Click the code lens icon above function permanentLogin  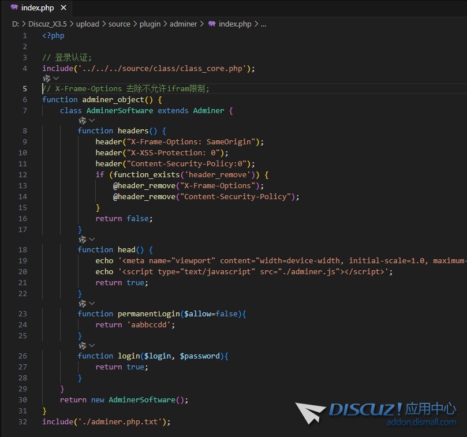pyautogui.click(x=82, y=303)
